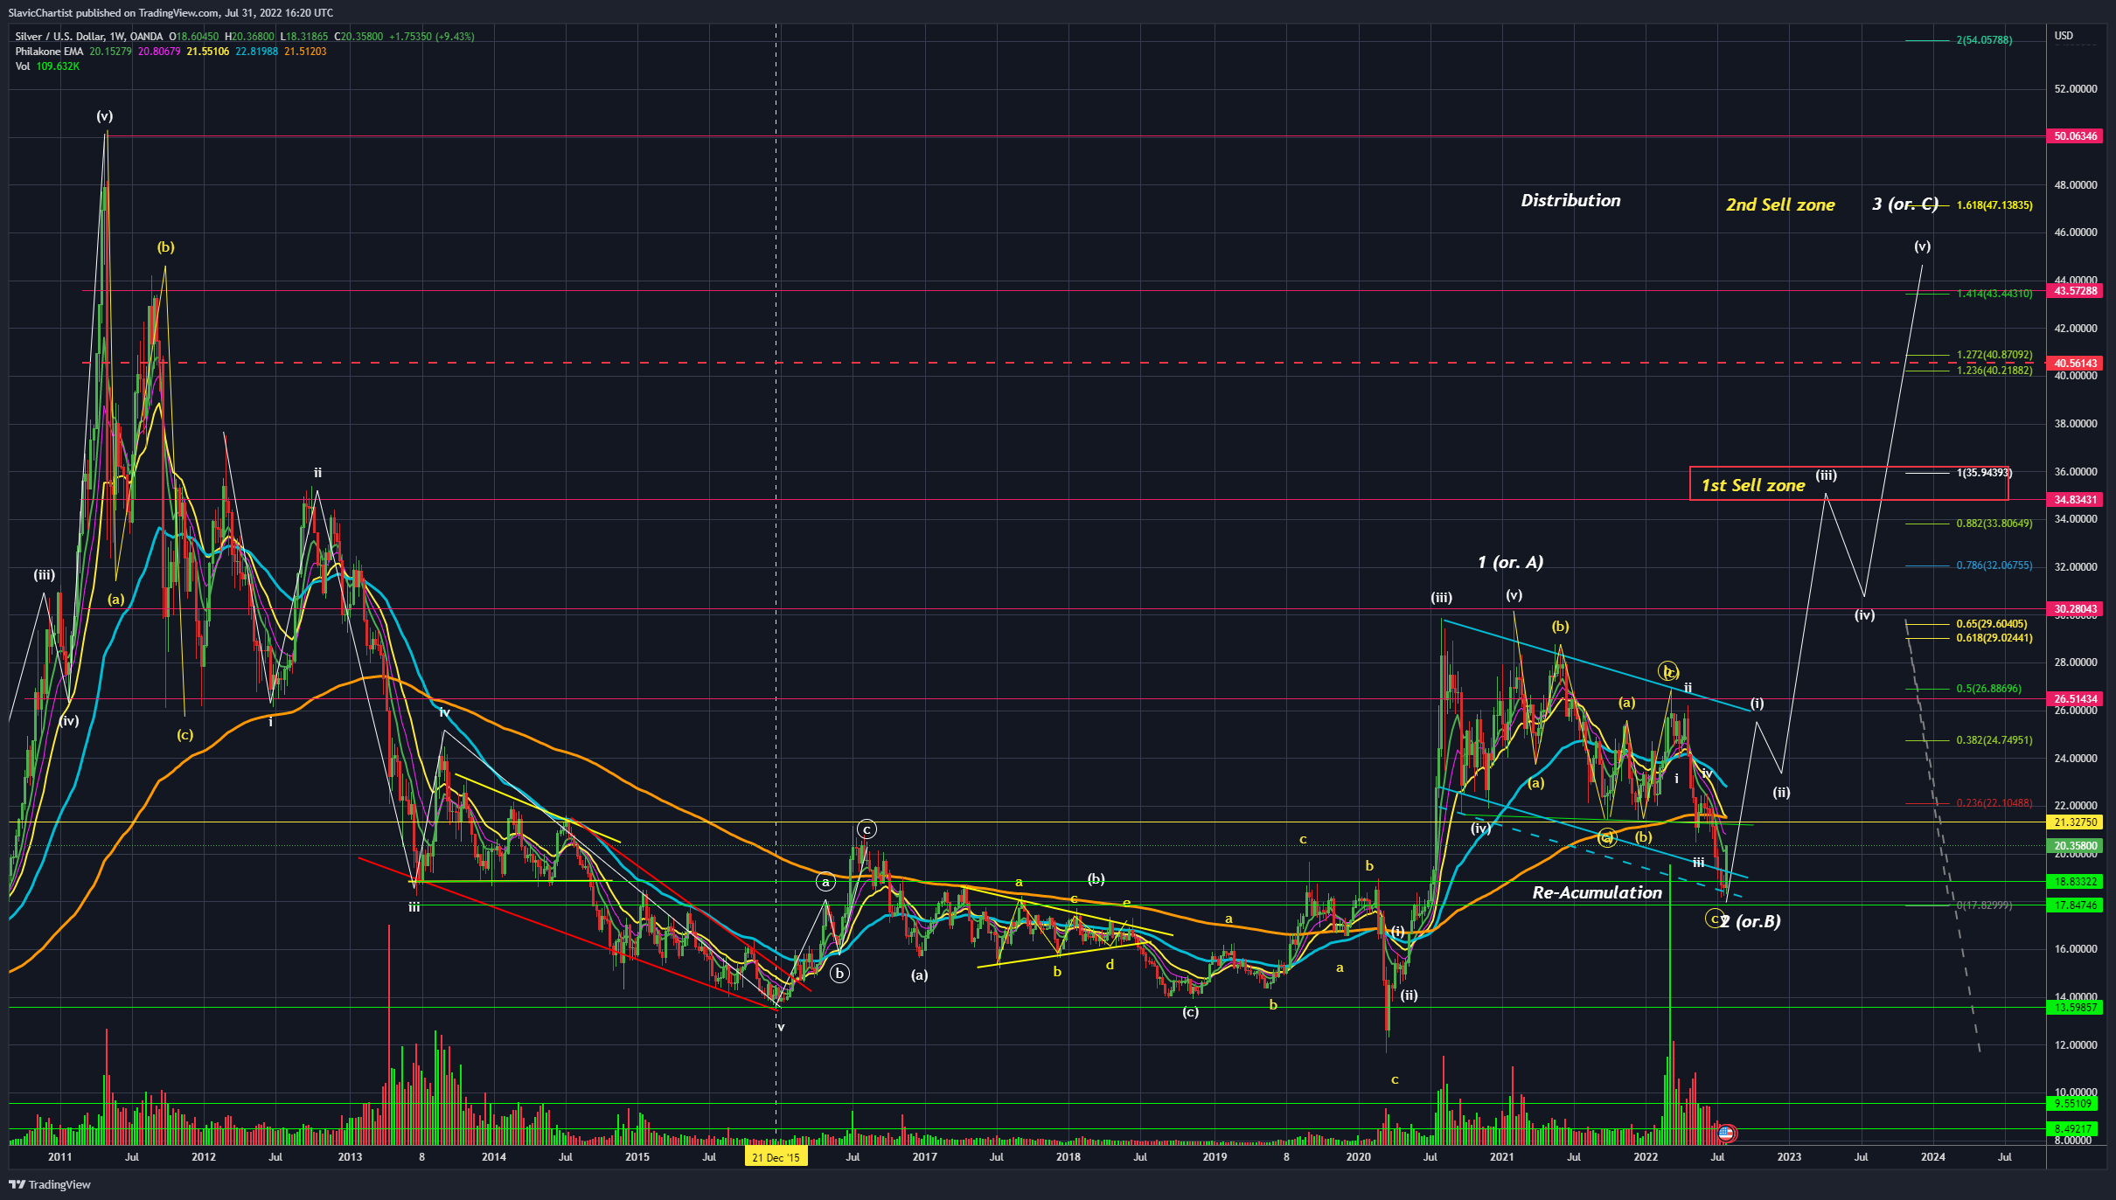Click the '2 (or.B)' wave label
This screenshot has width=2116, height=1200.
[1751, 921]
